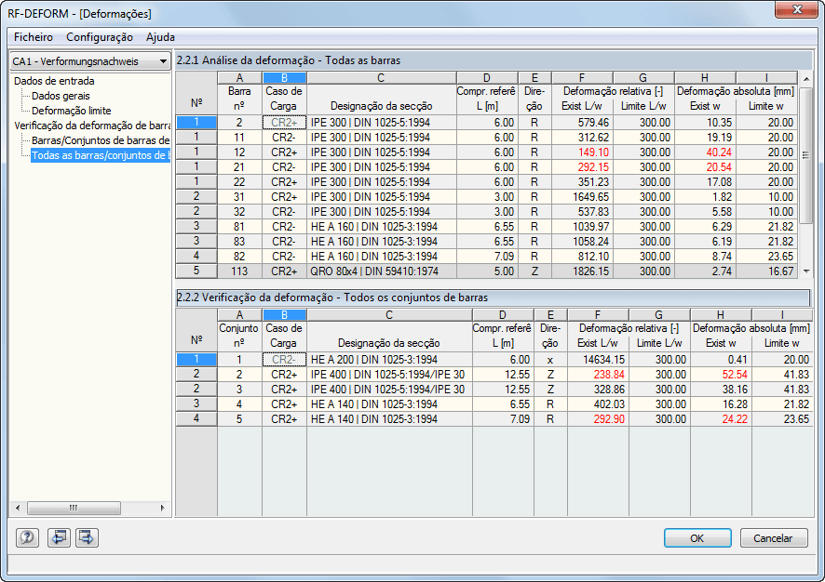The height and width of the screenshot is (582, 825).
Task: Click Limite w 16.67 cell for barra 113
Action: point(766,271)
